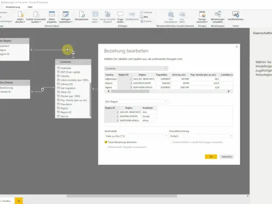Insert a Textfeld from the ribbon

(x=146, y=12)
